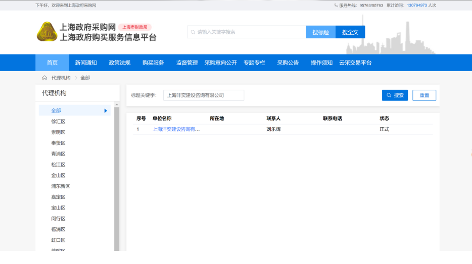Open the 政策法规 navigation tab
The image size is (472, 264).
tap(119, 63)
